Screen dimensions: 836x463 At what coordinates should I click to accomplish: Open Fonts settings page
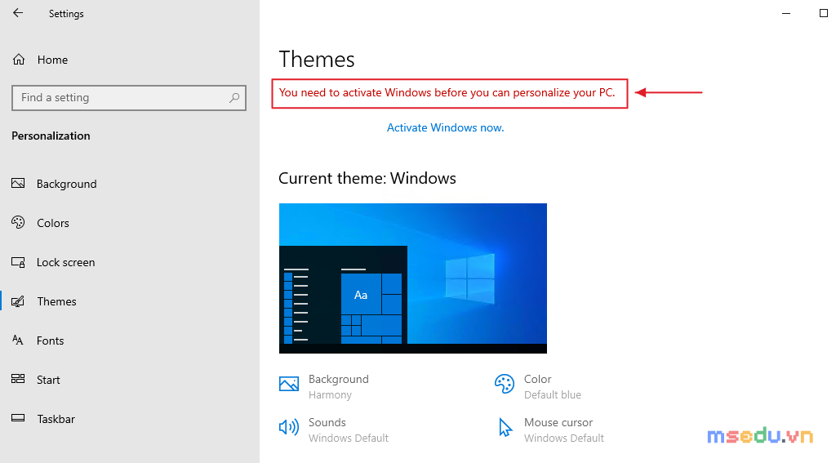coord(50,341)
